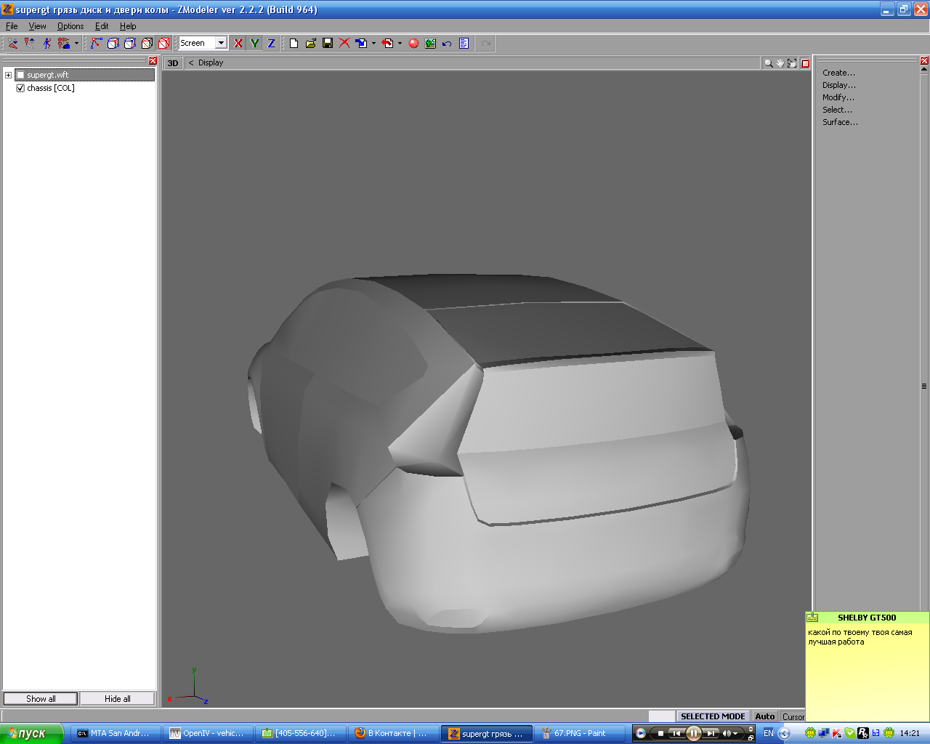Click the blue running figure toolbar icon
The width and height of the screenshot is (930, 744).
[46, 44]
